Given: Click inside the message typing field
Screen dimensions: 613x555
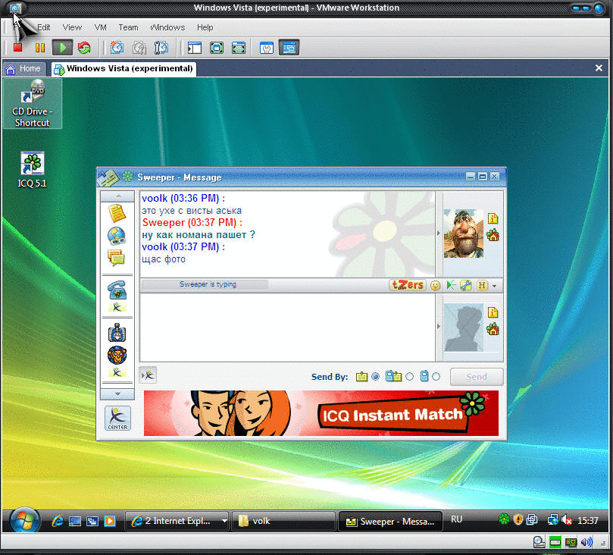Looking at the screenshot, I should point(287,328).
